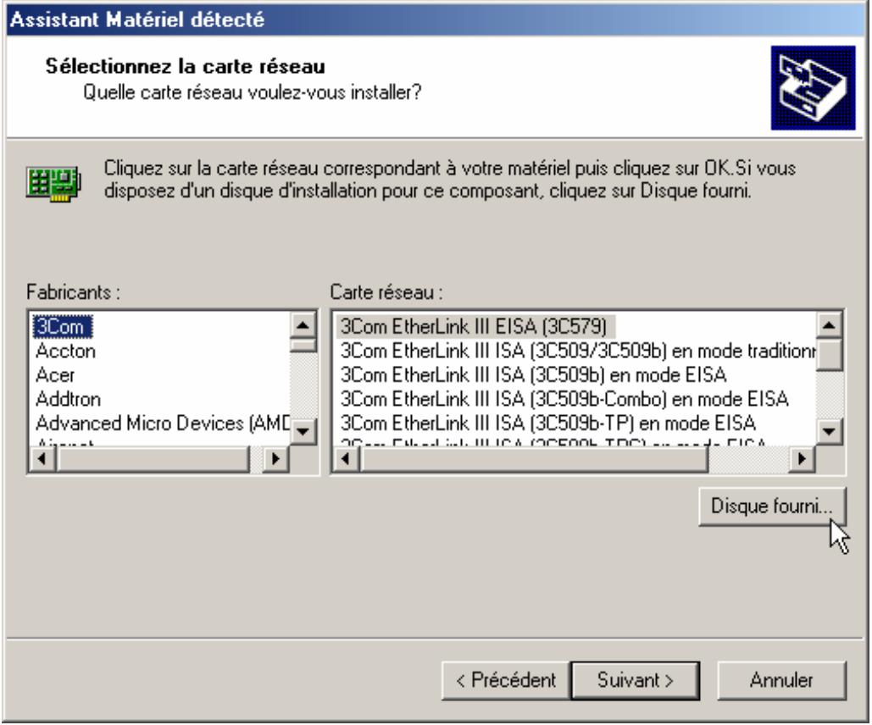Click Fabricants horizontal scrollbar thumb

(x=153, y=459)
